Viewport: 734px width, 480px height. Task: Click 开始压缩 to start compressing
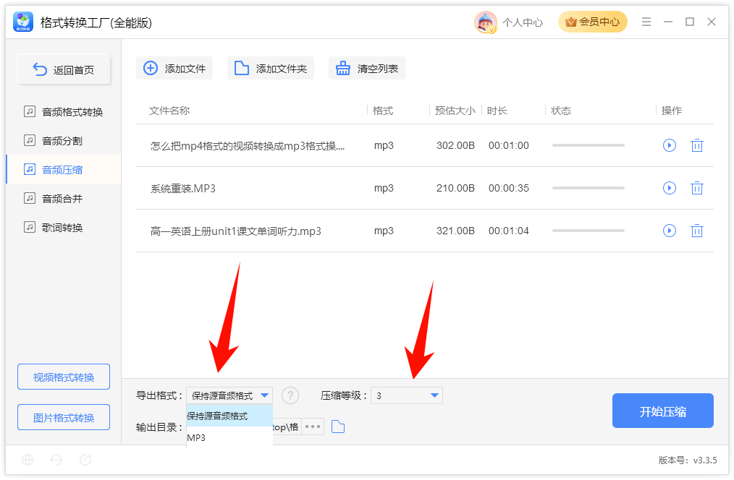coord(663,411)
